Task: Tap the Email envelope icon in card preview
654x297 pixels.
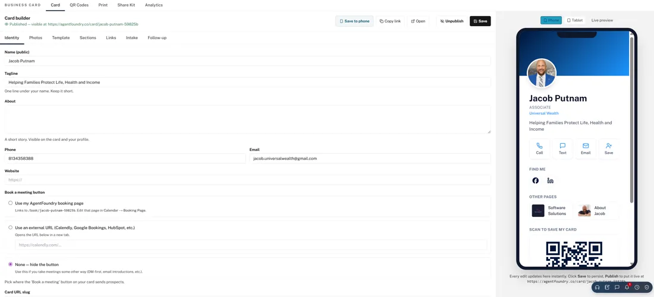Action: coord(586,148)
